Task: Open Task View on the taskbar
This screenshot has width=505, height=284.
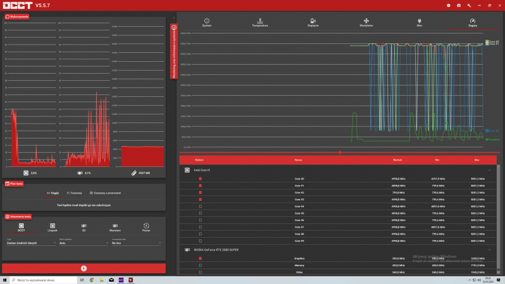Action: pyautogui.click(x=82, y=280)
